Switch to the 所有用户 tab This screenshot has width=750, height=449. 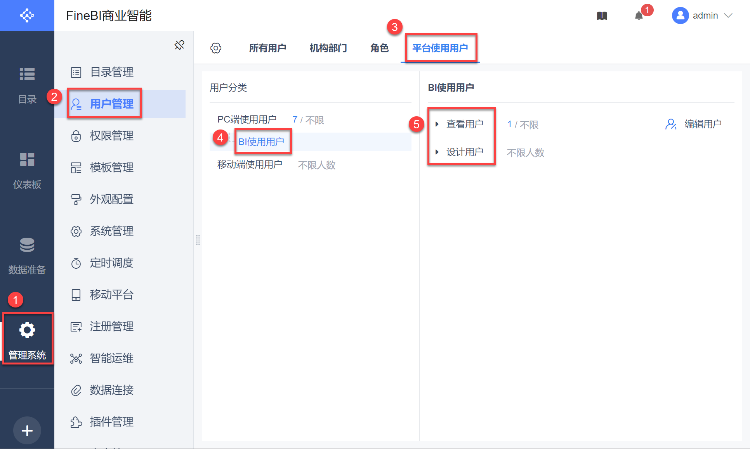(x=267, y=48)
